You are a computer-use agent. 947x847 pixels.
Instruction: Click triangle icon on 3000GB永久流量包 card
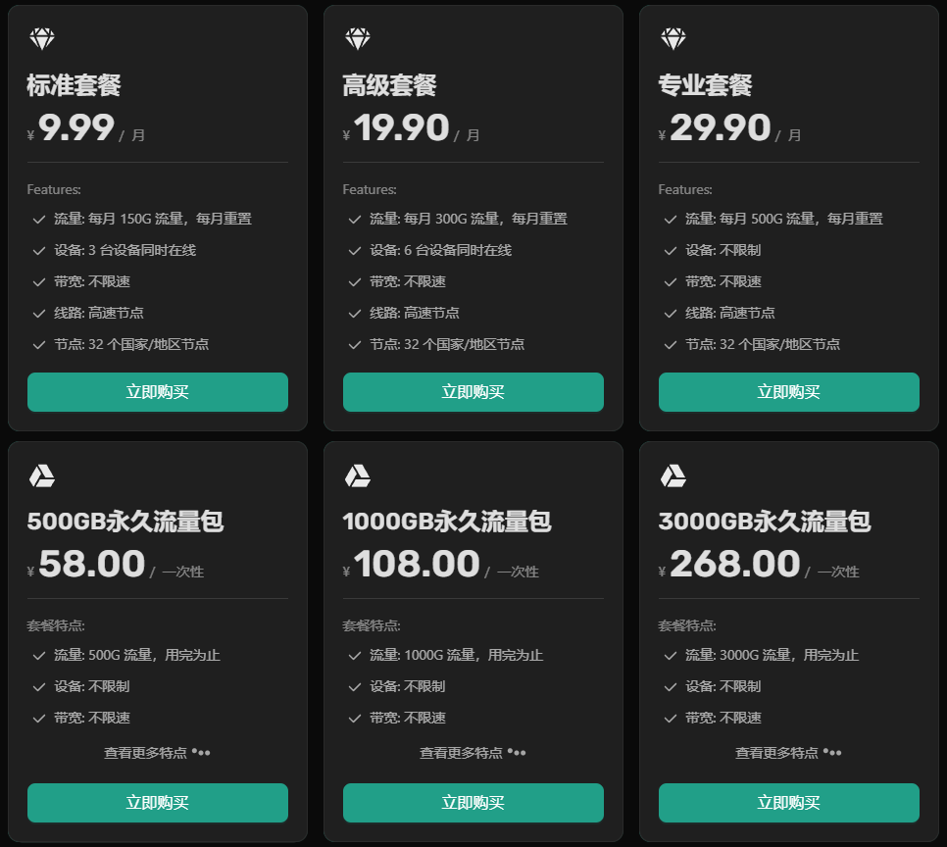673,476
